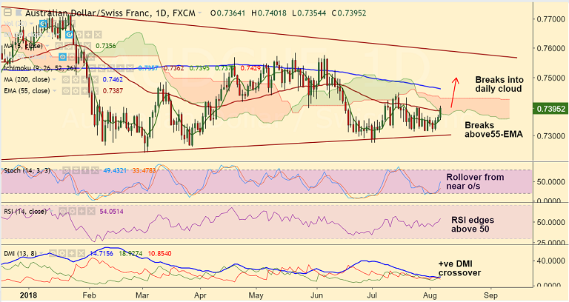Click the Sep label on the time axis

tap(491, 295)
